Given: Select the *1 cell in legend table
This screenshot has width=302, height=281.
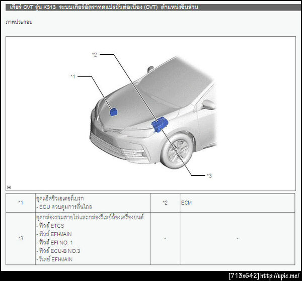Looking at the screenshot, I should click(21, 203).
